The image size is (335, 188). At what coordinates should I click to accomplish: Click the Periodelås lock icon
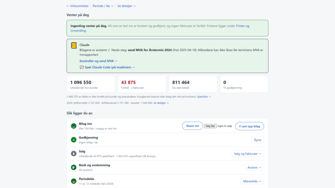point(74,181)
